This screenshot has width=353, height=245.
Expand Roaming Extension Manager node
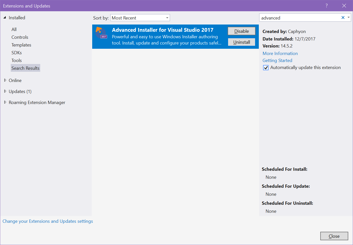(5, 102)
